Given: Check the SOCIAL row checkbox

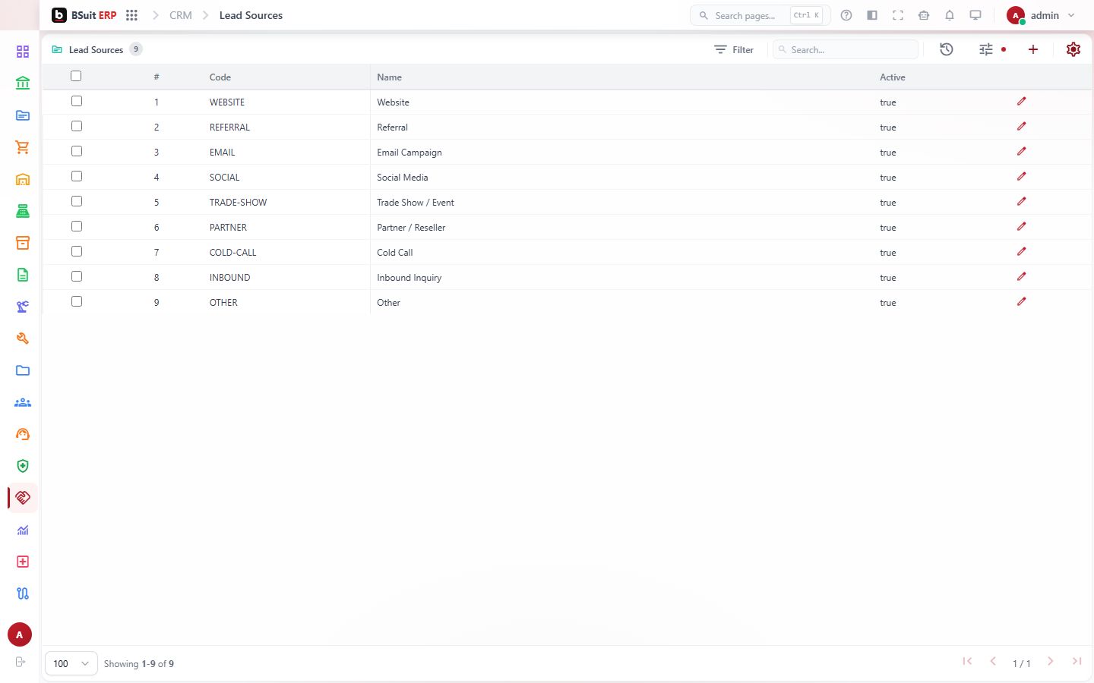Looking at the screenshot, I should (77, 176).
